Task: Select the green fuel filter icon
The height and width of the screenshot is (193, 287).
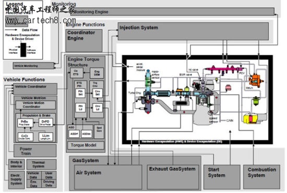Action: click(x=256, y=101)
